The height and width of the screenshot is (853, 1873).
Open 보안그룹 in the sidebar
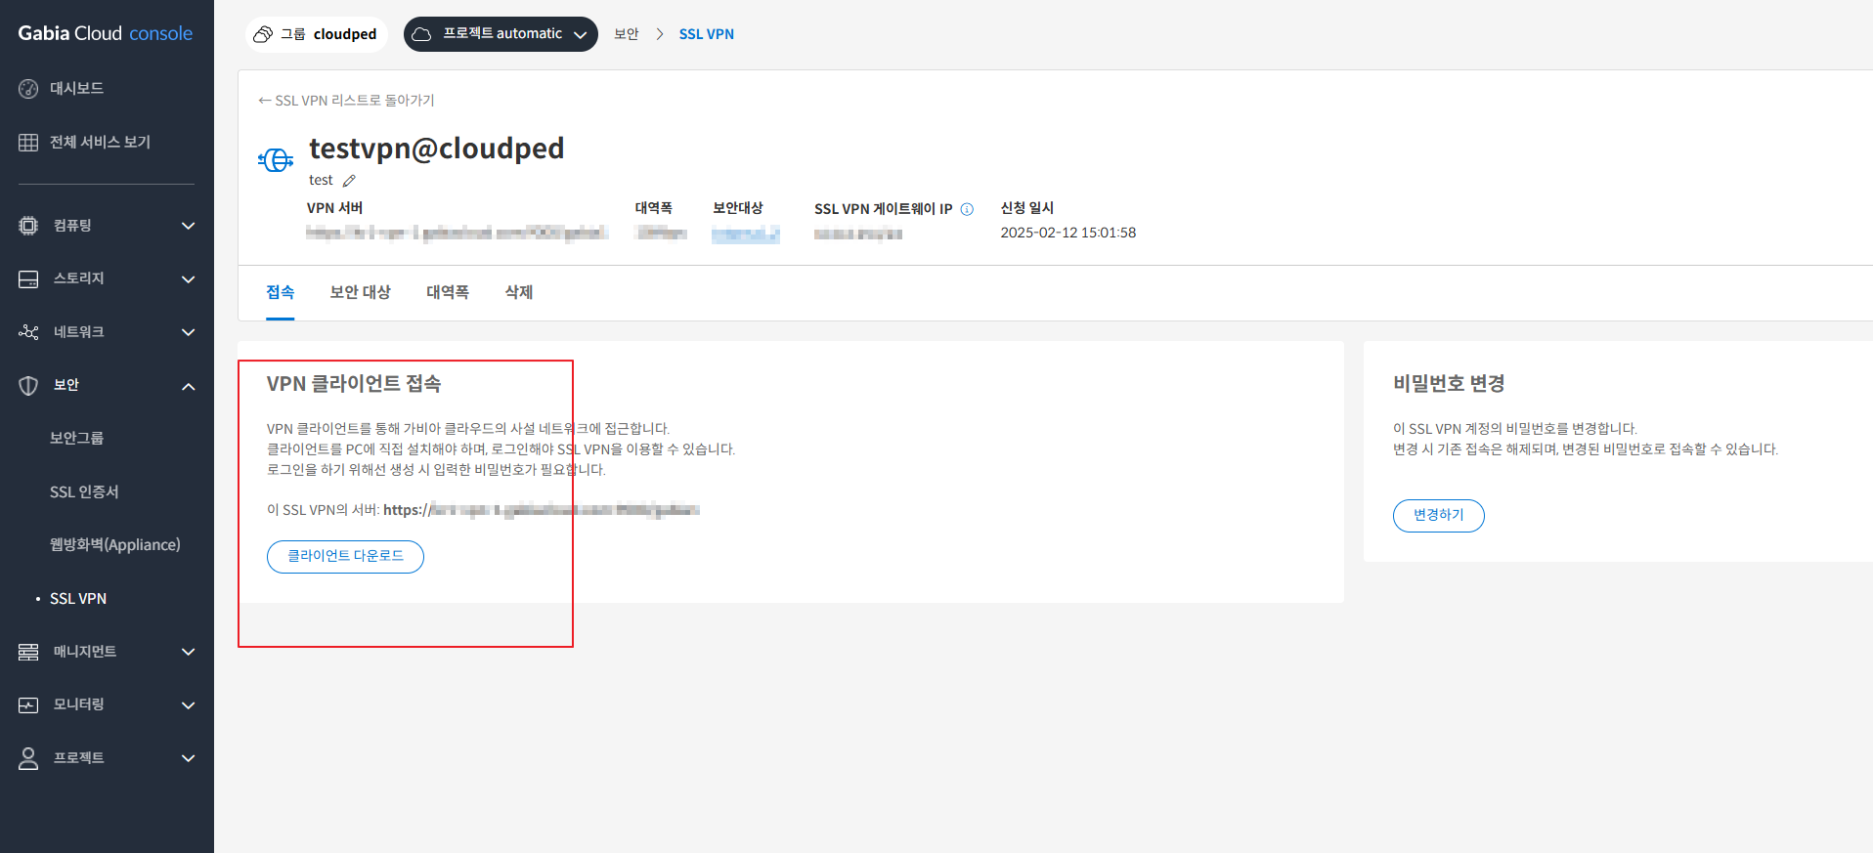[77, 439]
